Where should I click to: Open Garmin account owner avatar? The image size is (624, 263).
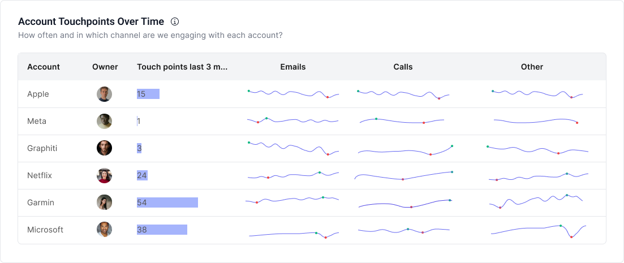pyautogui.click(x=104, y=202)
